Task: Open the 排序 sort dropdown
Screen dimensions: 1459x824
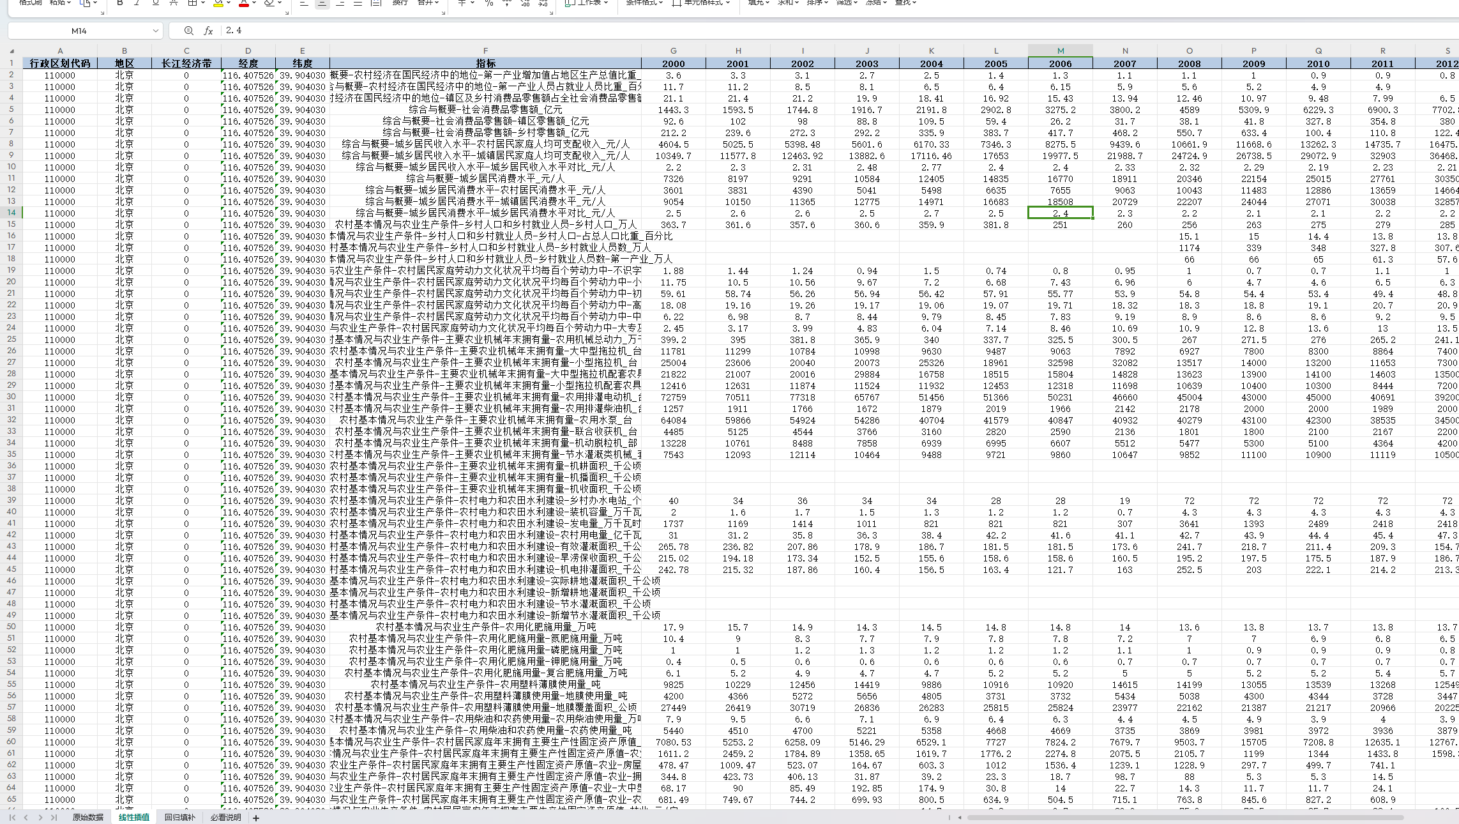Action: tap(817, 3)
